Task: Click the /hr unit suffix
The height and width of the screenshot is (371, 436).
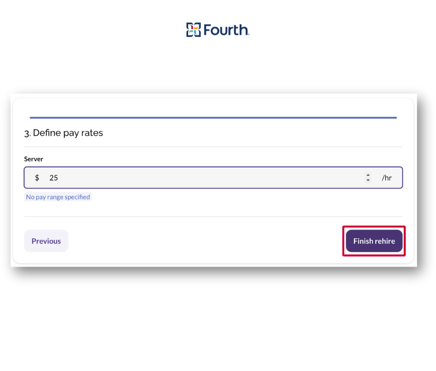Action: point(386,178)
